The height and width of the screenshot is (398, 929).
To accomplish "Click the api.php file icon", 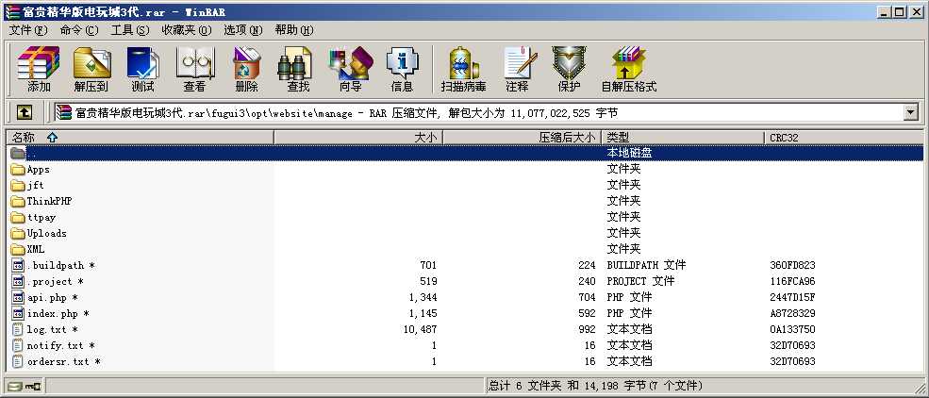I will pyautogui.click(x=18, y=297).
